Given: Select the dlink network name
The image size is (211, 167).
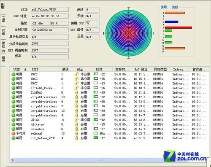Looking at the screenshot, I should coord(35,120).
